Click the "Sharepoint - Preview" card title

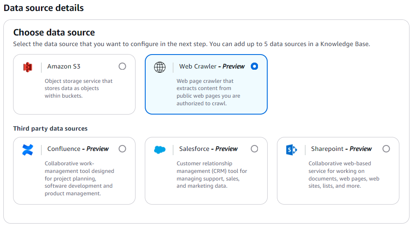point(341,149)
